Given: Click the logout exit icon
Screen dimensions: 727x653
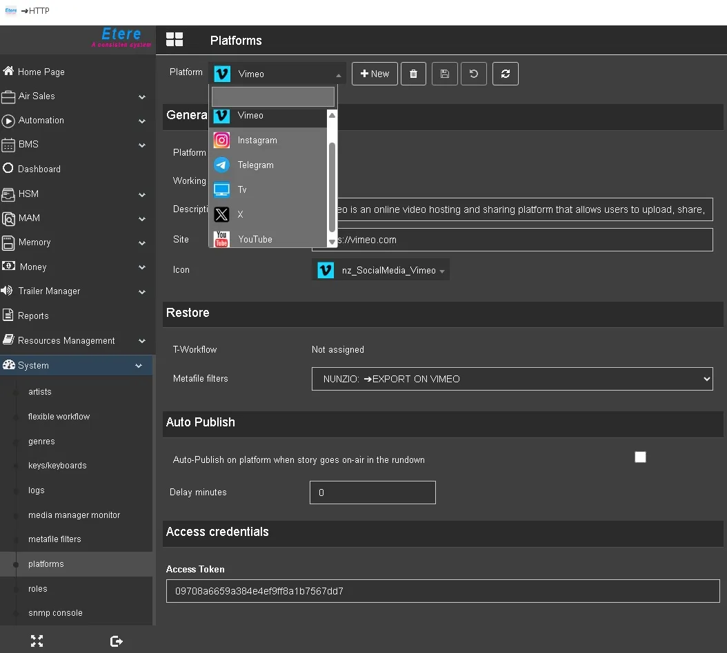Looking at the screenshot, I should 117,641.
